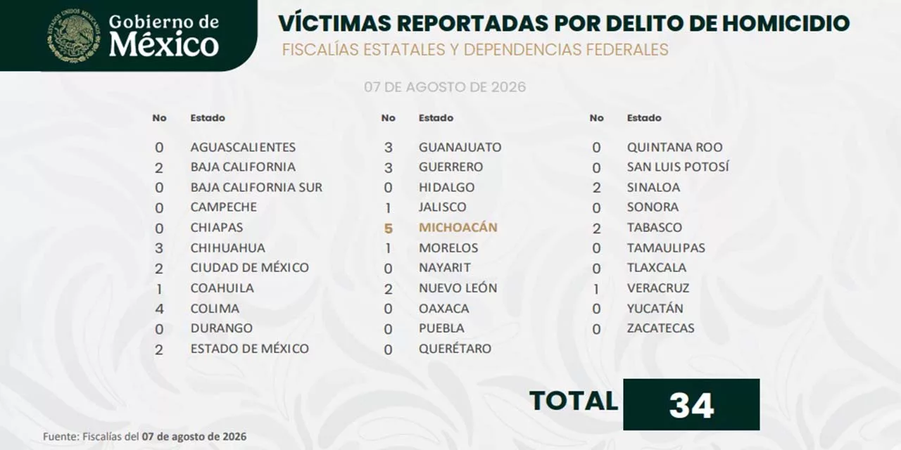Image resolution: width=901 pixels, height=450 pixels.
Task: Click the date 07 DE AGOSTO DE 2026
Action: pos(445,87)
